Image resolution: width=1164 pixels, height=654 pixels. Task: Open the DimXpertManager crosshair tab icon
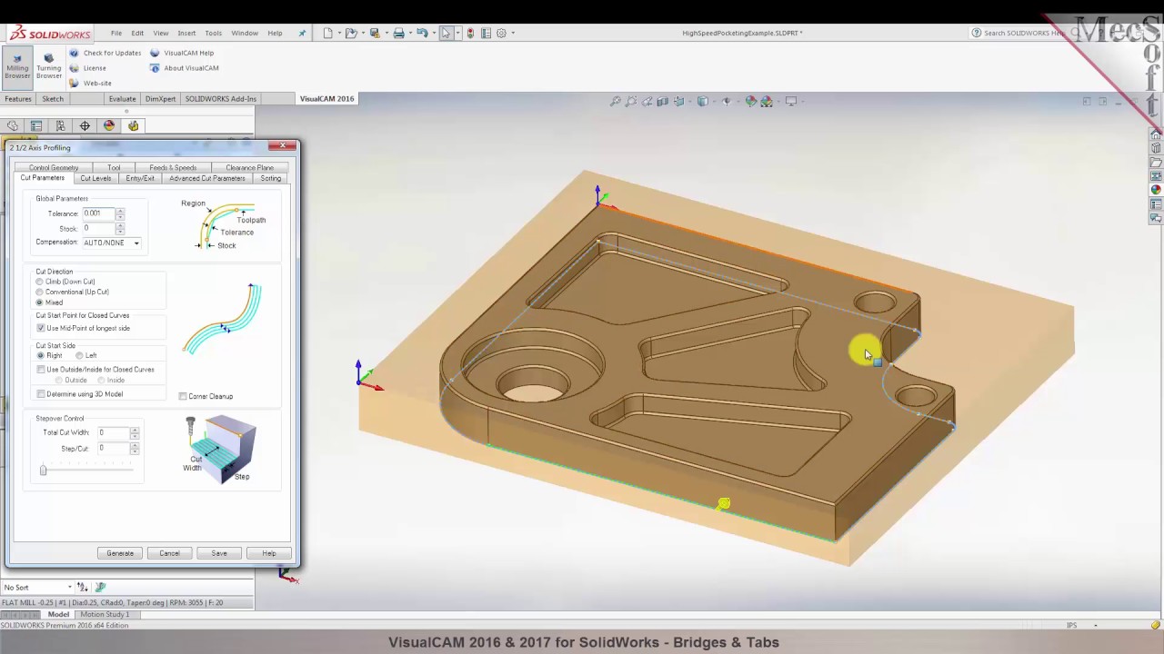(x=85, y=126)
